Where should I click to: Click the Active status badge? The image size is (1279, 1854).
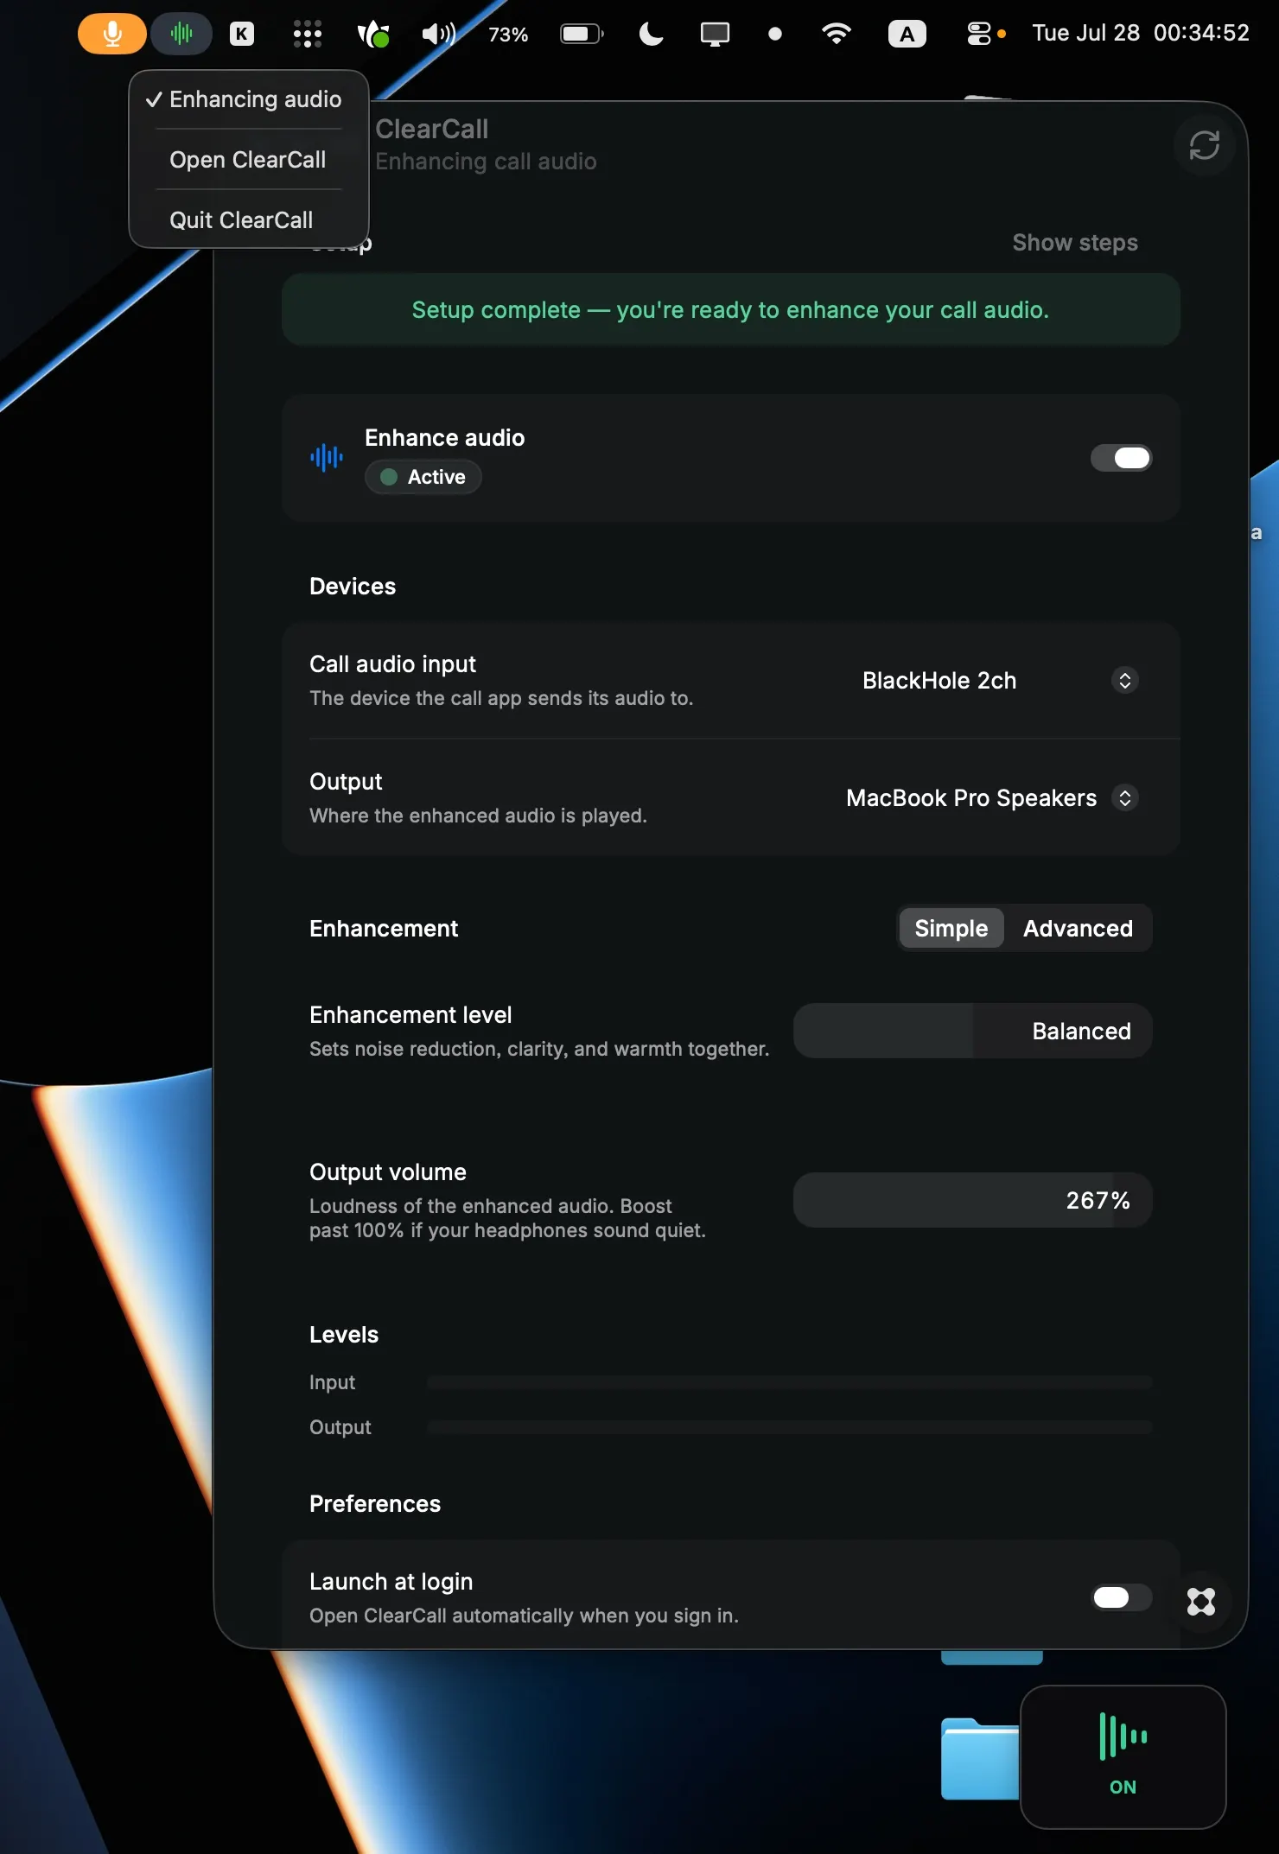click(423, 477)
